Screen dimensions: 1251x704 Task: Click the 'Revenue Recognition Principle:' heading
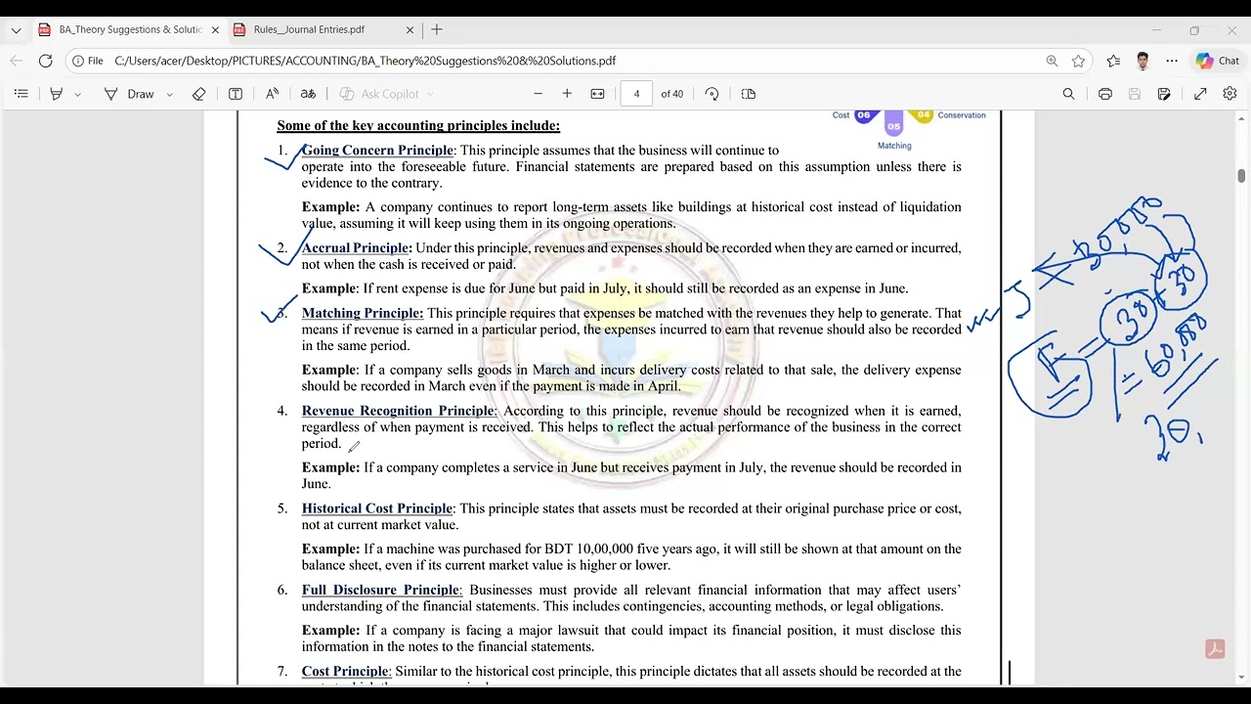pos(400,412)
